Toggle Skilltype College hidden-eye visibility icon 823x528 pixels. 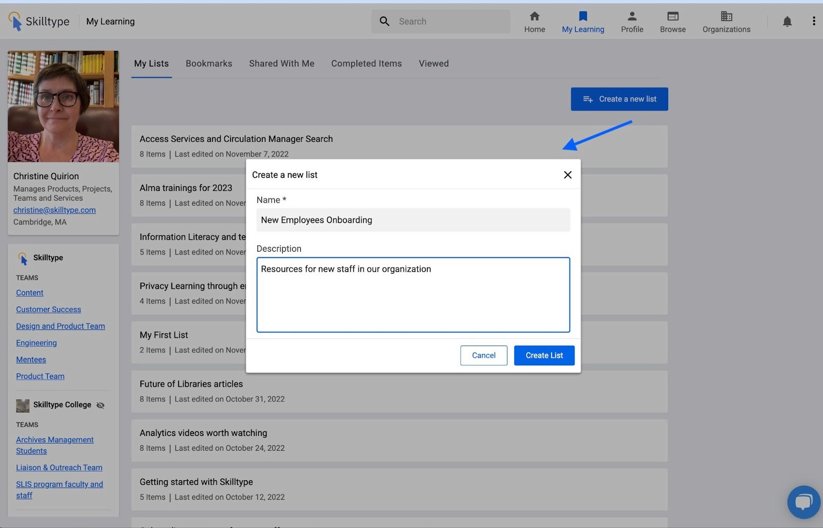point(101,405)
